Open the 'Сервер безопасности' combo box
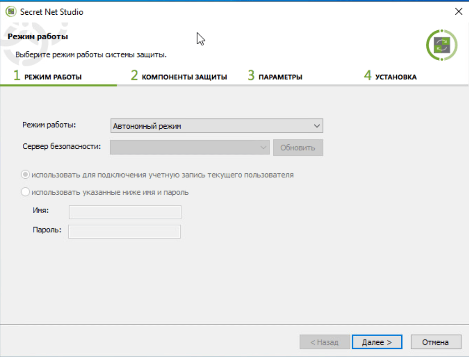469x357 pixels. (189, 147)
